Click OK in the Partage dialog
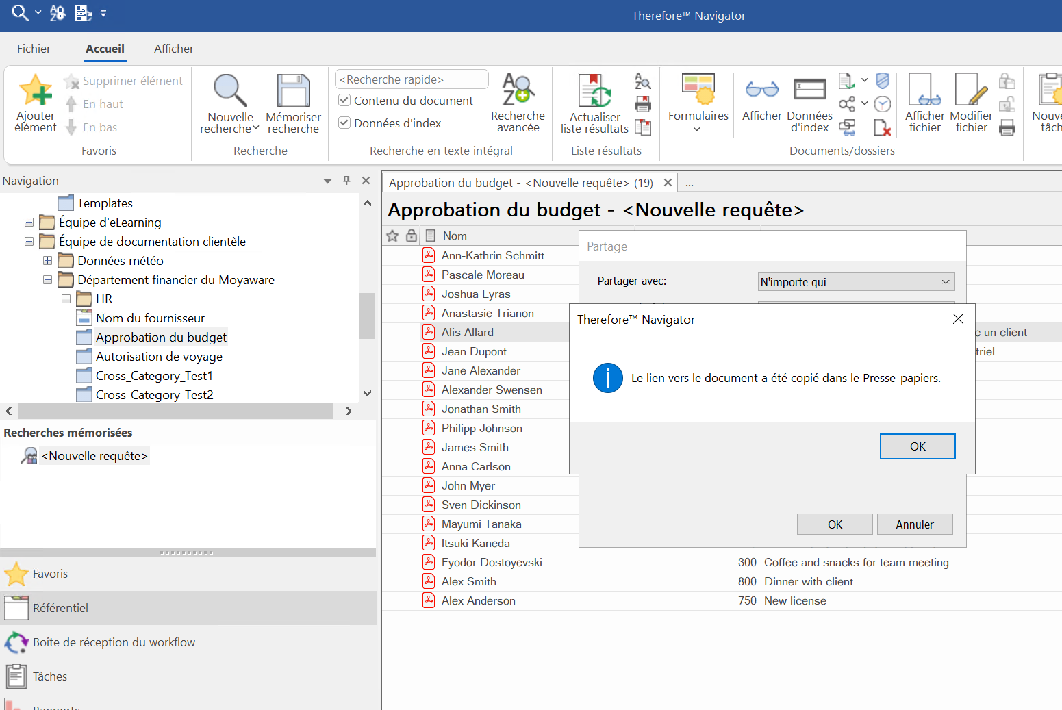 point(835,524)
